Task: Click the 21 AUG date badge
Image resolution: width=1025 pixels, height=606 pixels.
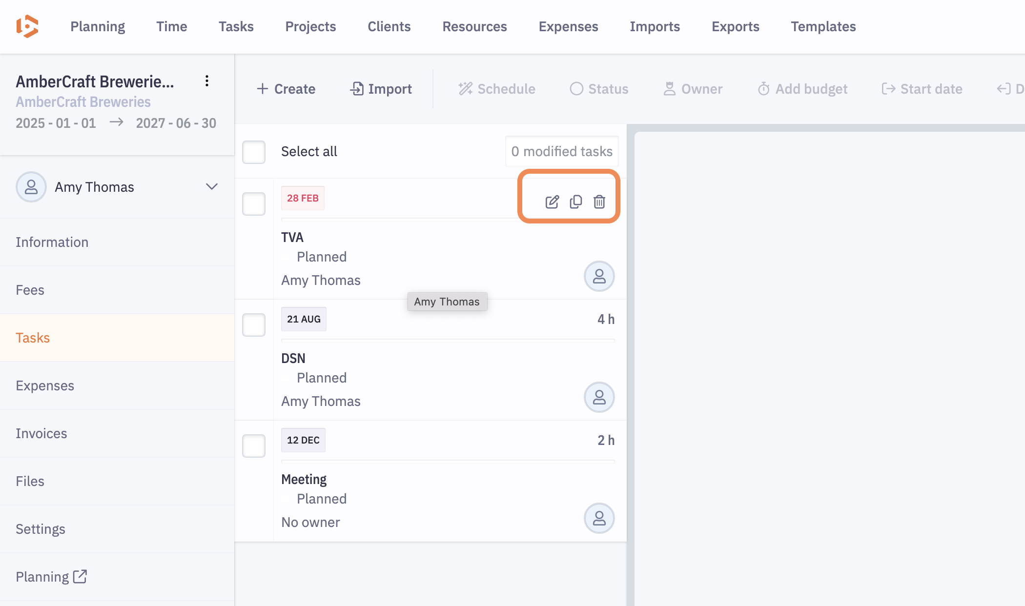Action: click(x=304, y=319)
